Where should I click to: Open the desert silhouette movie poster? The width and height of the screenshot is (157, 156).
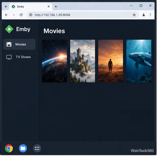pos(111,61)
